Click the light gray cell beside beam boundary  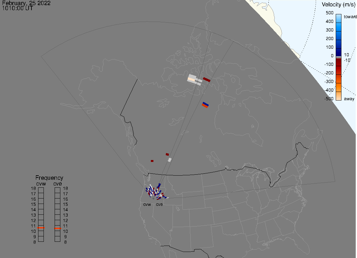click(x=170, y=160)
